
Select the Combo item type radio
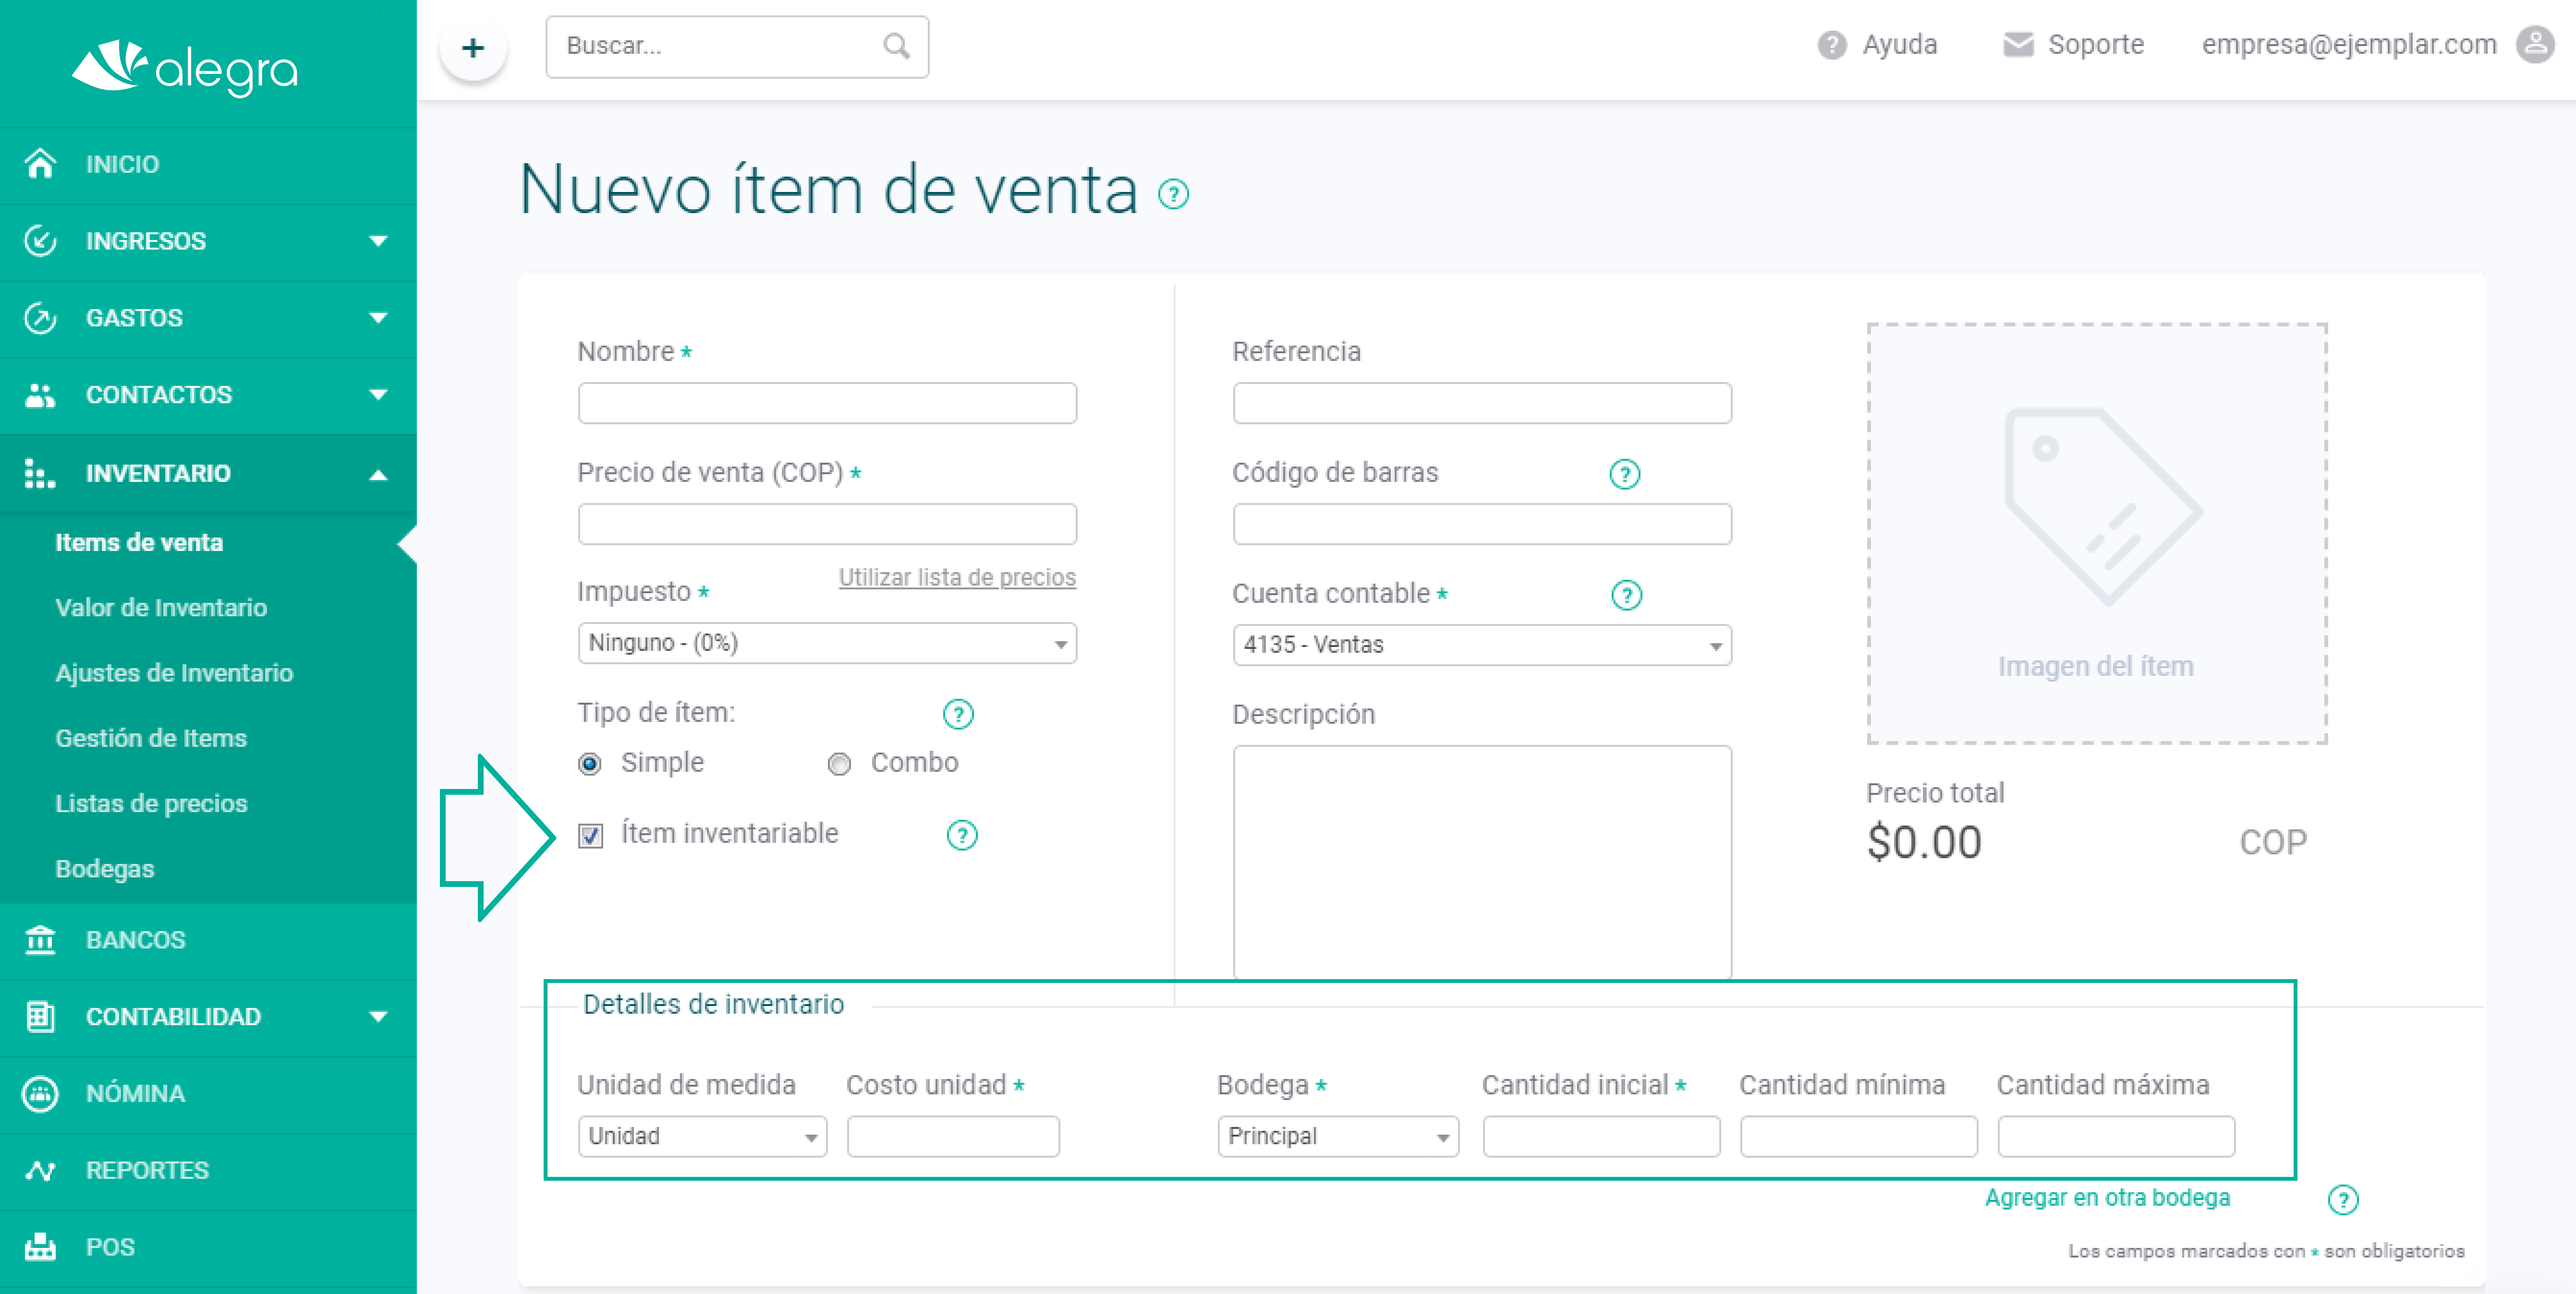[x=839, y=765]
